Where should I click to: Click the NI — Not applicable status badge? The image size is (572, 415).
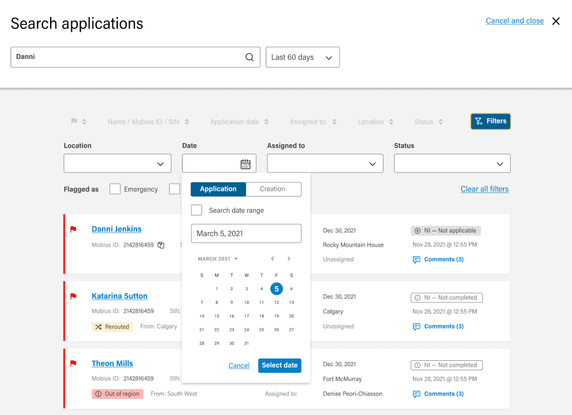[446, 231]
